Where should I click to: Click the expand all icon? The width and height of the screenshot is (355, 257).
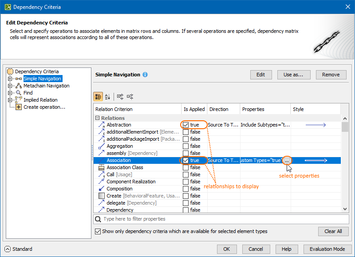click(120, 96)
